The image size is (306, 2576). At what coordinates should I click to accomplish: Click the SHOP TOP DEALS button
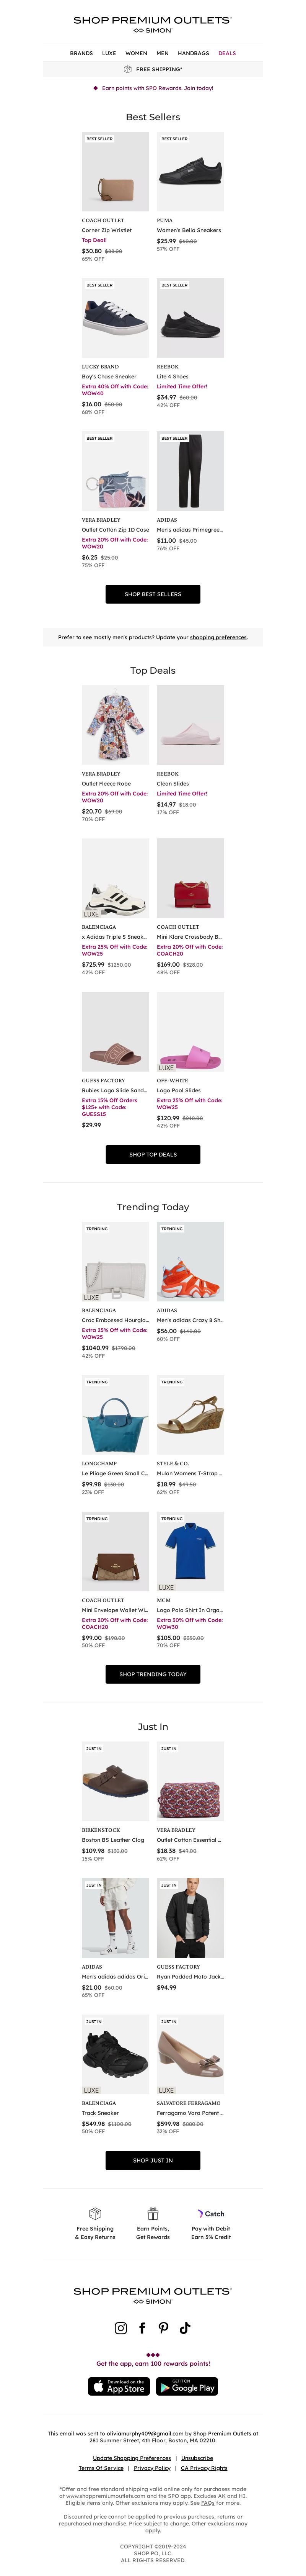coord(153,1154)
